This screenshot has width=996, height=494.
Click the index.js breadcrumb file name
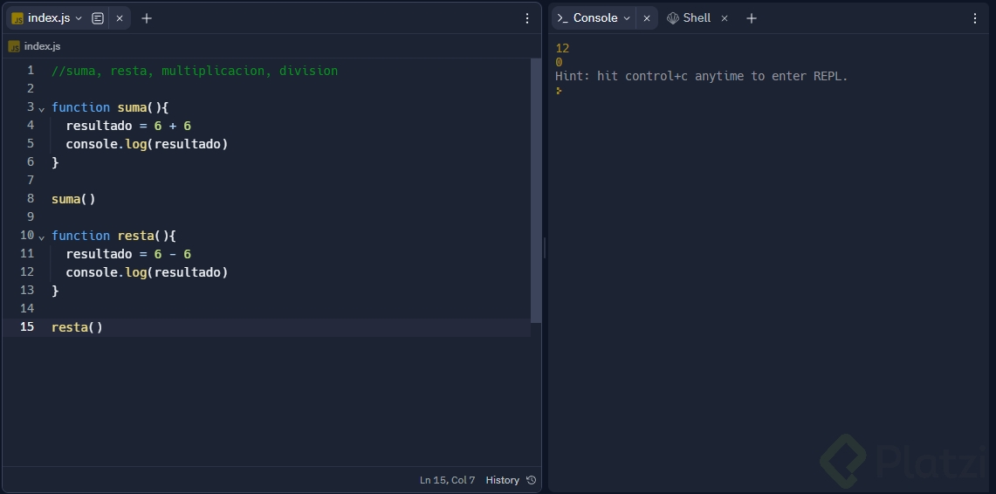pos(43,46)
